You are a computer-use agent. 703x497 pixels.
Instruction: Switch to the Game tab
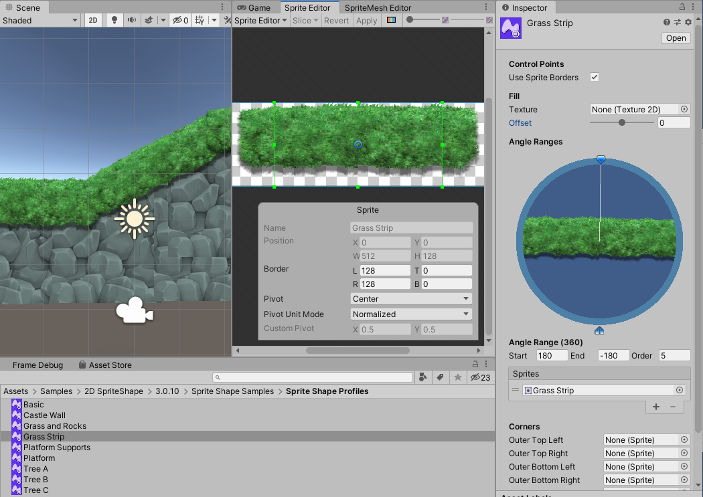coord(254,8)
